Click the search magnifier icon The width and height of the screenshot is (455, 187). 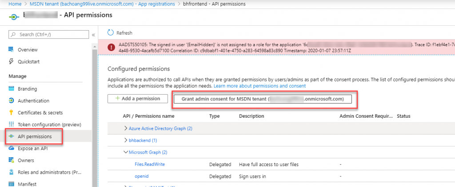coord(13,34)
